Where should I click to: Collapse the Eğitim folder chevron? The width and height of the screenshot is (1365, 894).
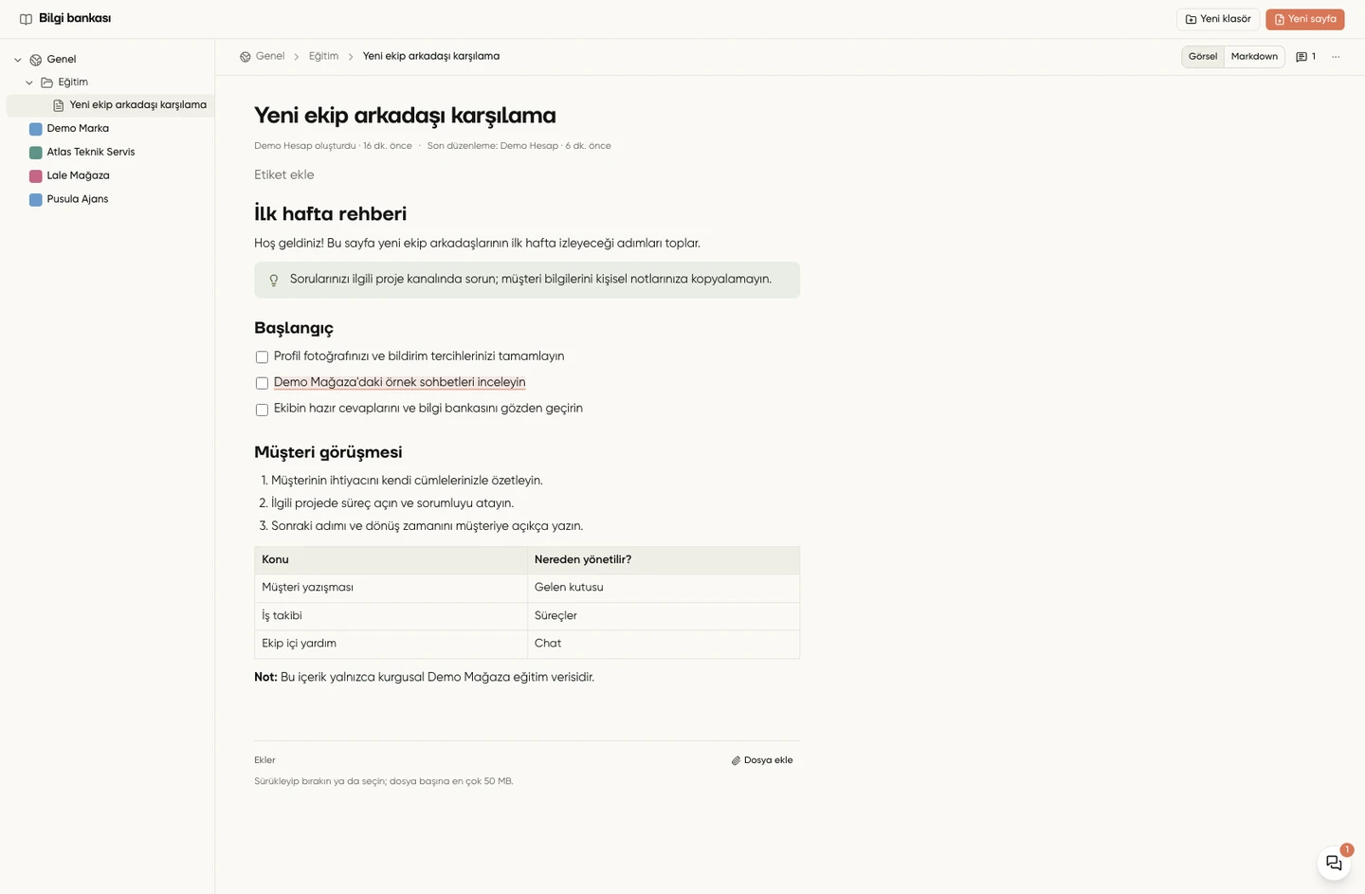[x=29, y=82]
